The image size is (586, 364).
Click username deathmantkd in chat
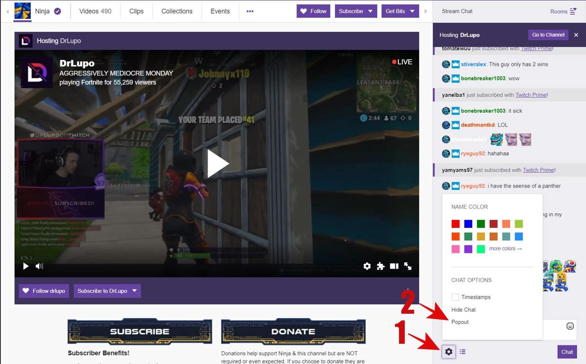[x=478, y=125]
